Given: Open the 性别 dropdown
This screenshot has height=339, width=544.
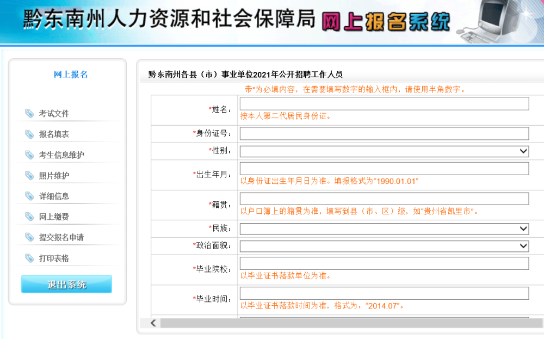Looking at the screenshot, I should point(384,151).
